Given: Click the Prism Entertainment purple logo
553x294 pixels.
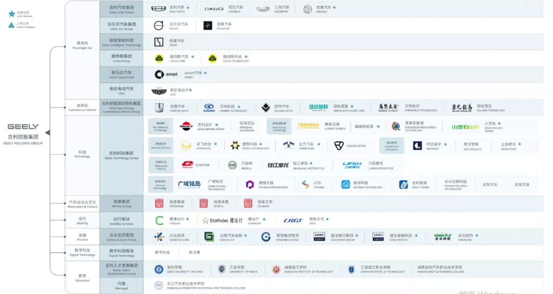Looking at the screenshot, I should point(250,184).
